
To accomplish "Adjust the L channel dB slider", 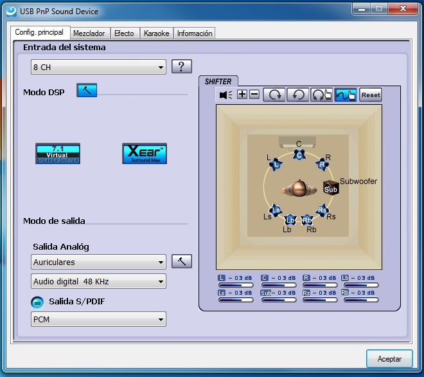I will (236, 285).
